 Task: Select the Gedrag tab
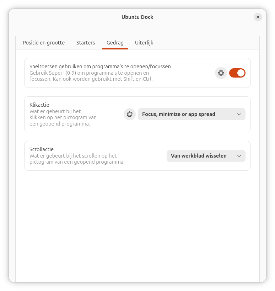pyautogui.click(x=115, y=43)
